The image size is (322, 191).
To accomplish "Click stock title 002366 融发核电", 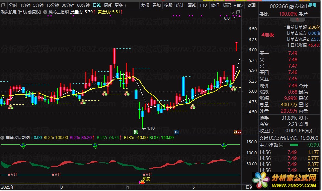I will 289,6.
